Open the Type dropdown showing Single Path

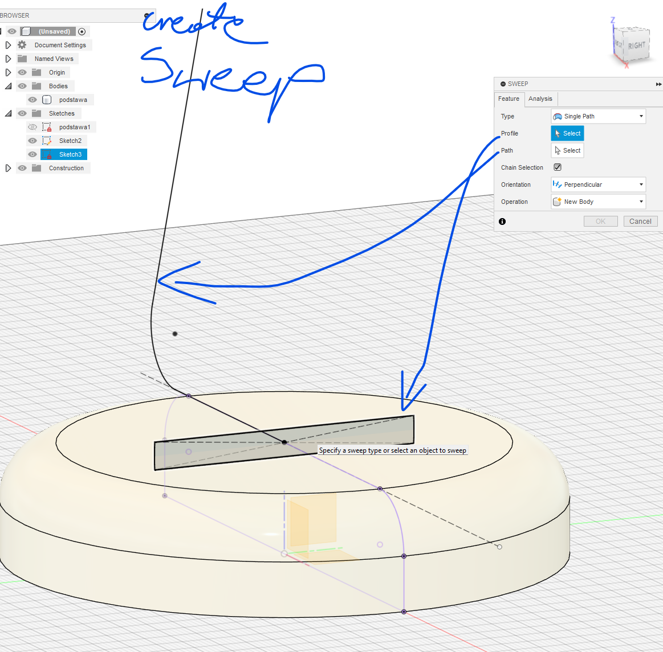598,116
